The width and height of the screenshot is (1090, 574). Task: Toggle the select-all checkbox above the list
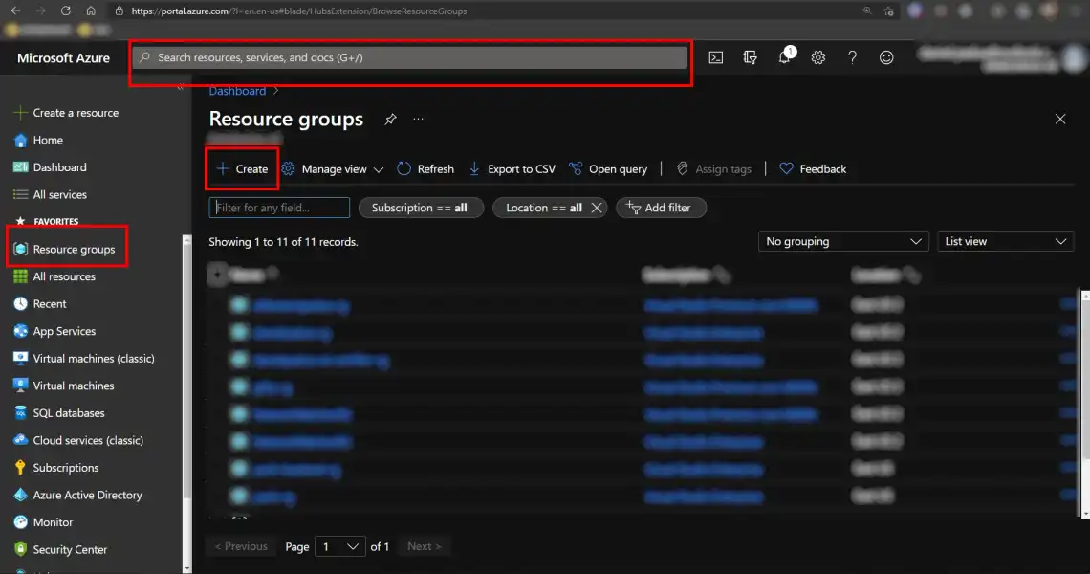[218, 275]
